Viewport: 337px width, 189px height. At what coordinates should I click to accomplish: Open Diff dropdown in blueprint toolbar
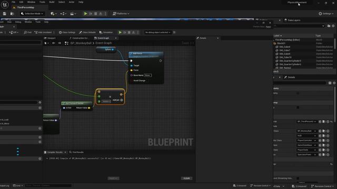click(x=14, y=33)
